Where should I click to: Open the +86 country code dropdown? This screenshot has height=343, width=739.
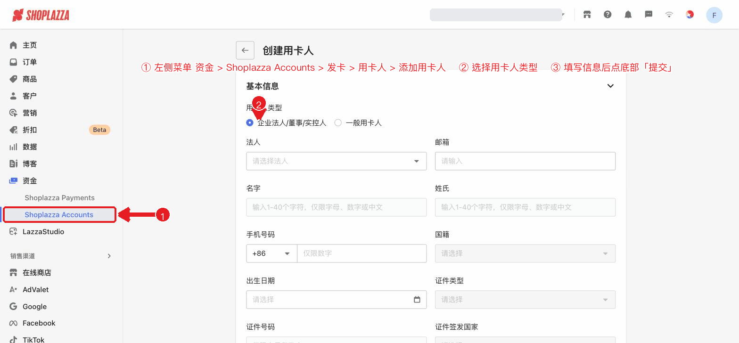point(271,253)
